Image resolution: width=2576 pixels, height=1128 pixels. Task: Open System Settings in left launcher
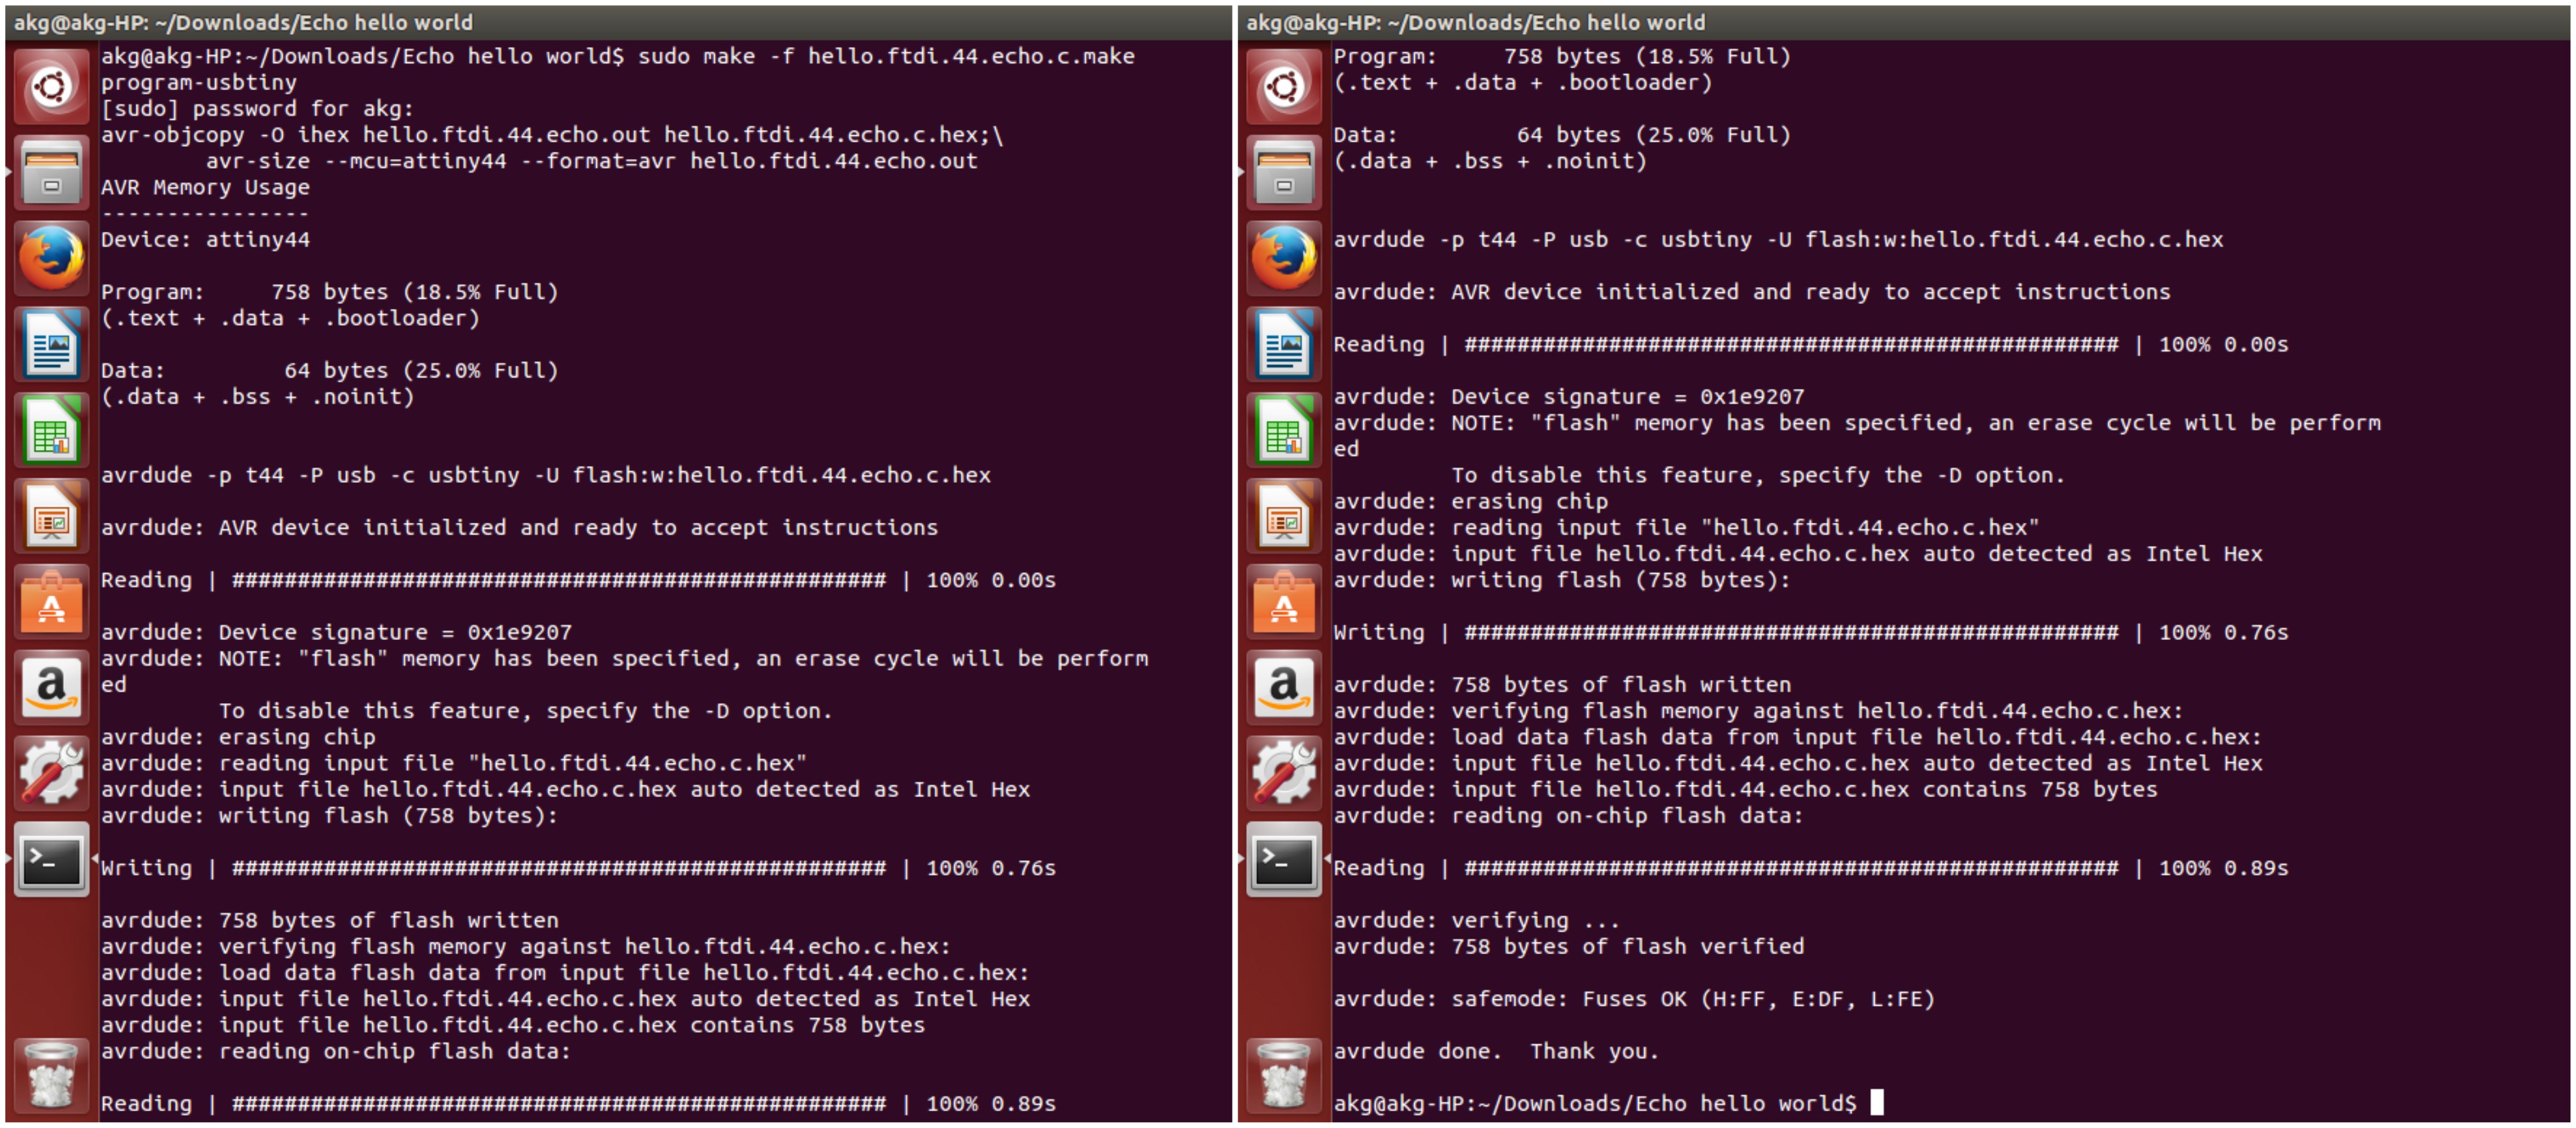tap(52, 773)
